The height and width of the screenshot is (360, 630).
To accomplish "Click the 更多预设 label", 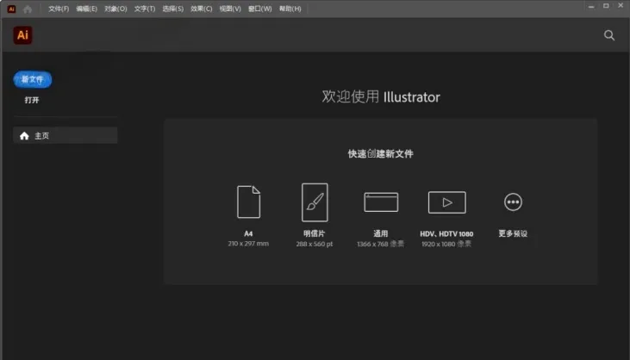I will click(x=513, y=233).
